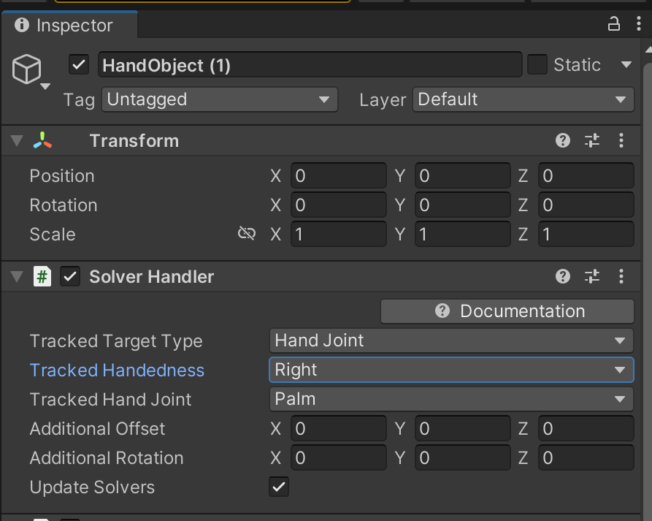Image resolution: width=652 pixels, height=521 pixels.
Task: Click the Documentation button
Action: click(507, 311)
